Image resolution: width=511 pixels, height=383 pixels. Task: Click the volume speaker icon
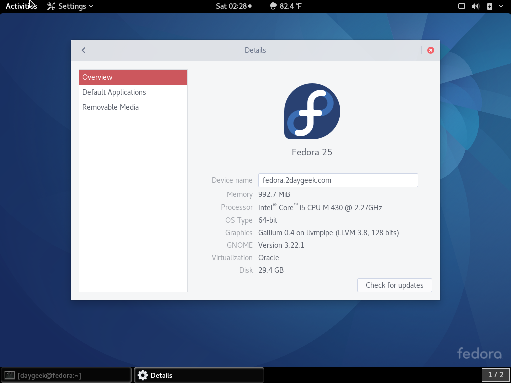(475, 6)
